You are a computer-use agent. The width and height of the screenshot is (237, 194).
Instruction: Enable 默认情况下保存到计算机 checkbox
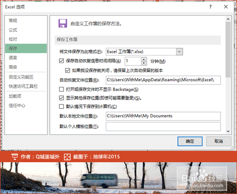[61, 107]
